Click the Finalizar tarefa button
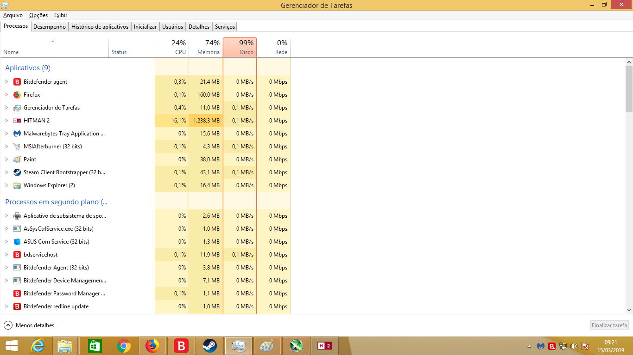This screenshot has width=633, height=355. point(609,325)
